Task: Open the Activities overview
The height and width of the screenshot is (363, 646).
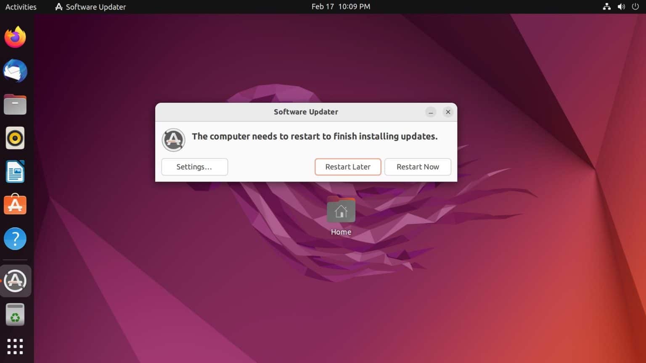Action: coord(21,7)
